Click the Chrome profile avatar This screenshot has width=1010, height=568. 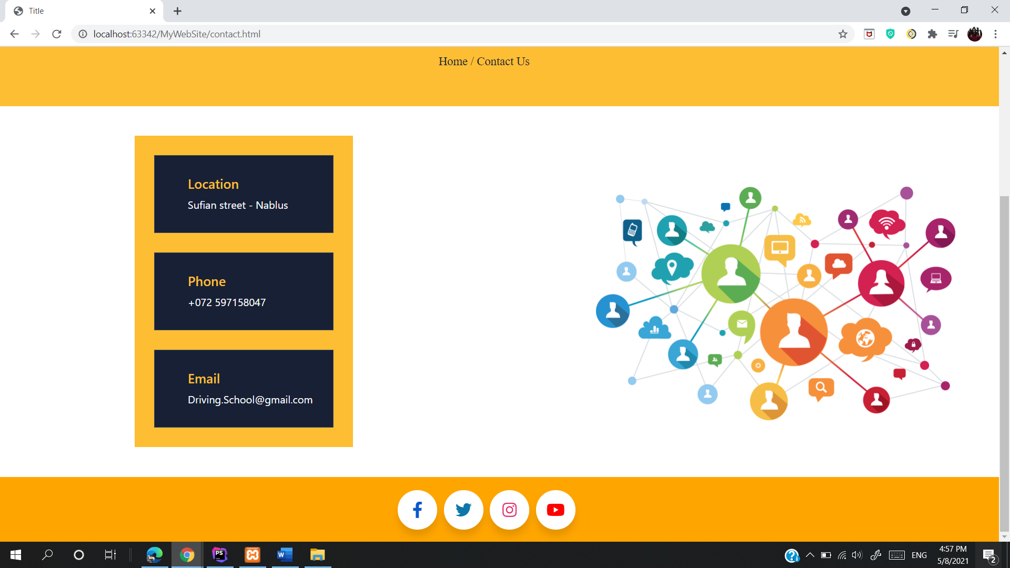[x=975, y=34]
